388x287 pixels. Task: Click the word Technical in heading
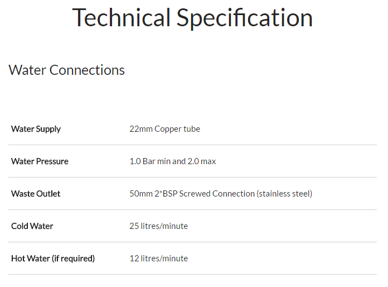121,18
